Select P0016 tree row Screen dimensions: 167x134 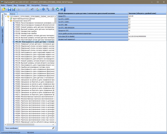coord(35,23)
